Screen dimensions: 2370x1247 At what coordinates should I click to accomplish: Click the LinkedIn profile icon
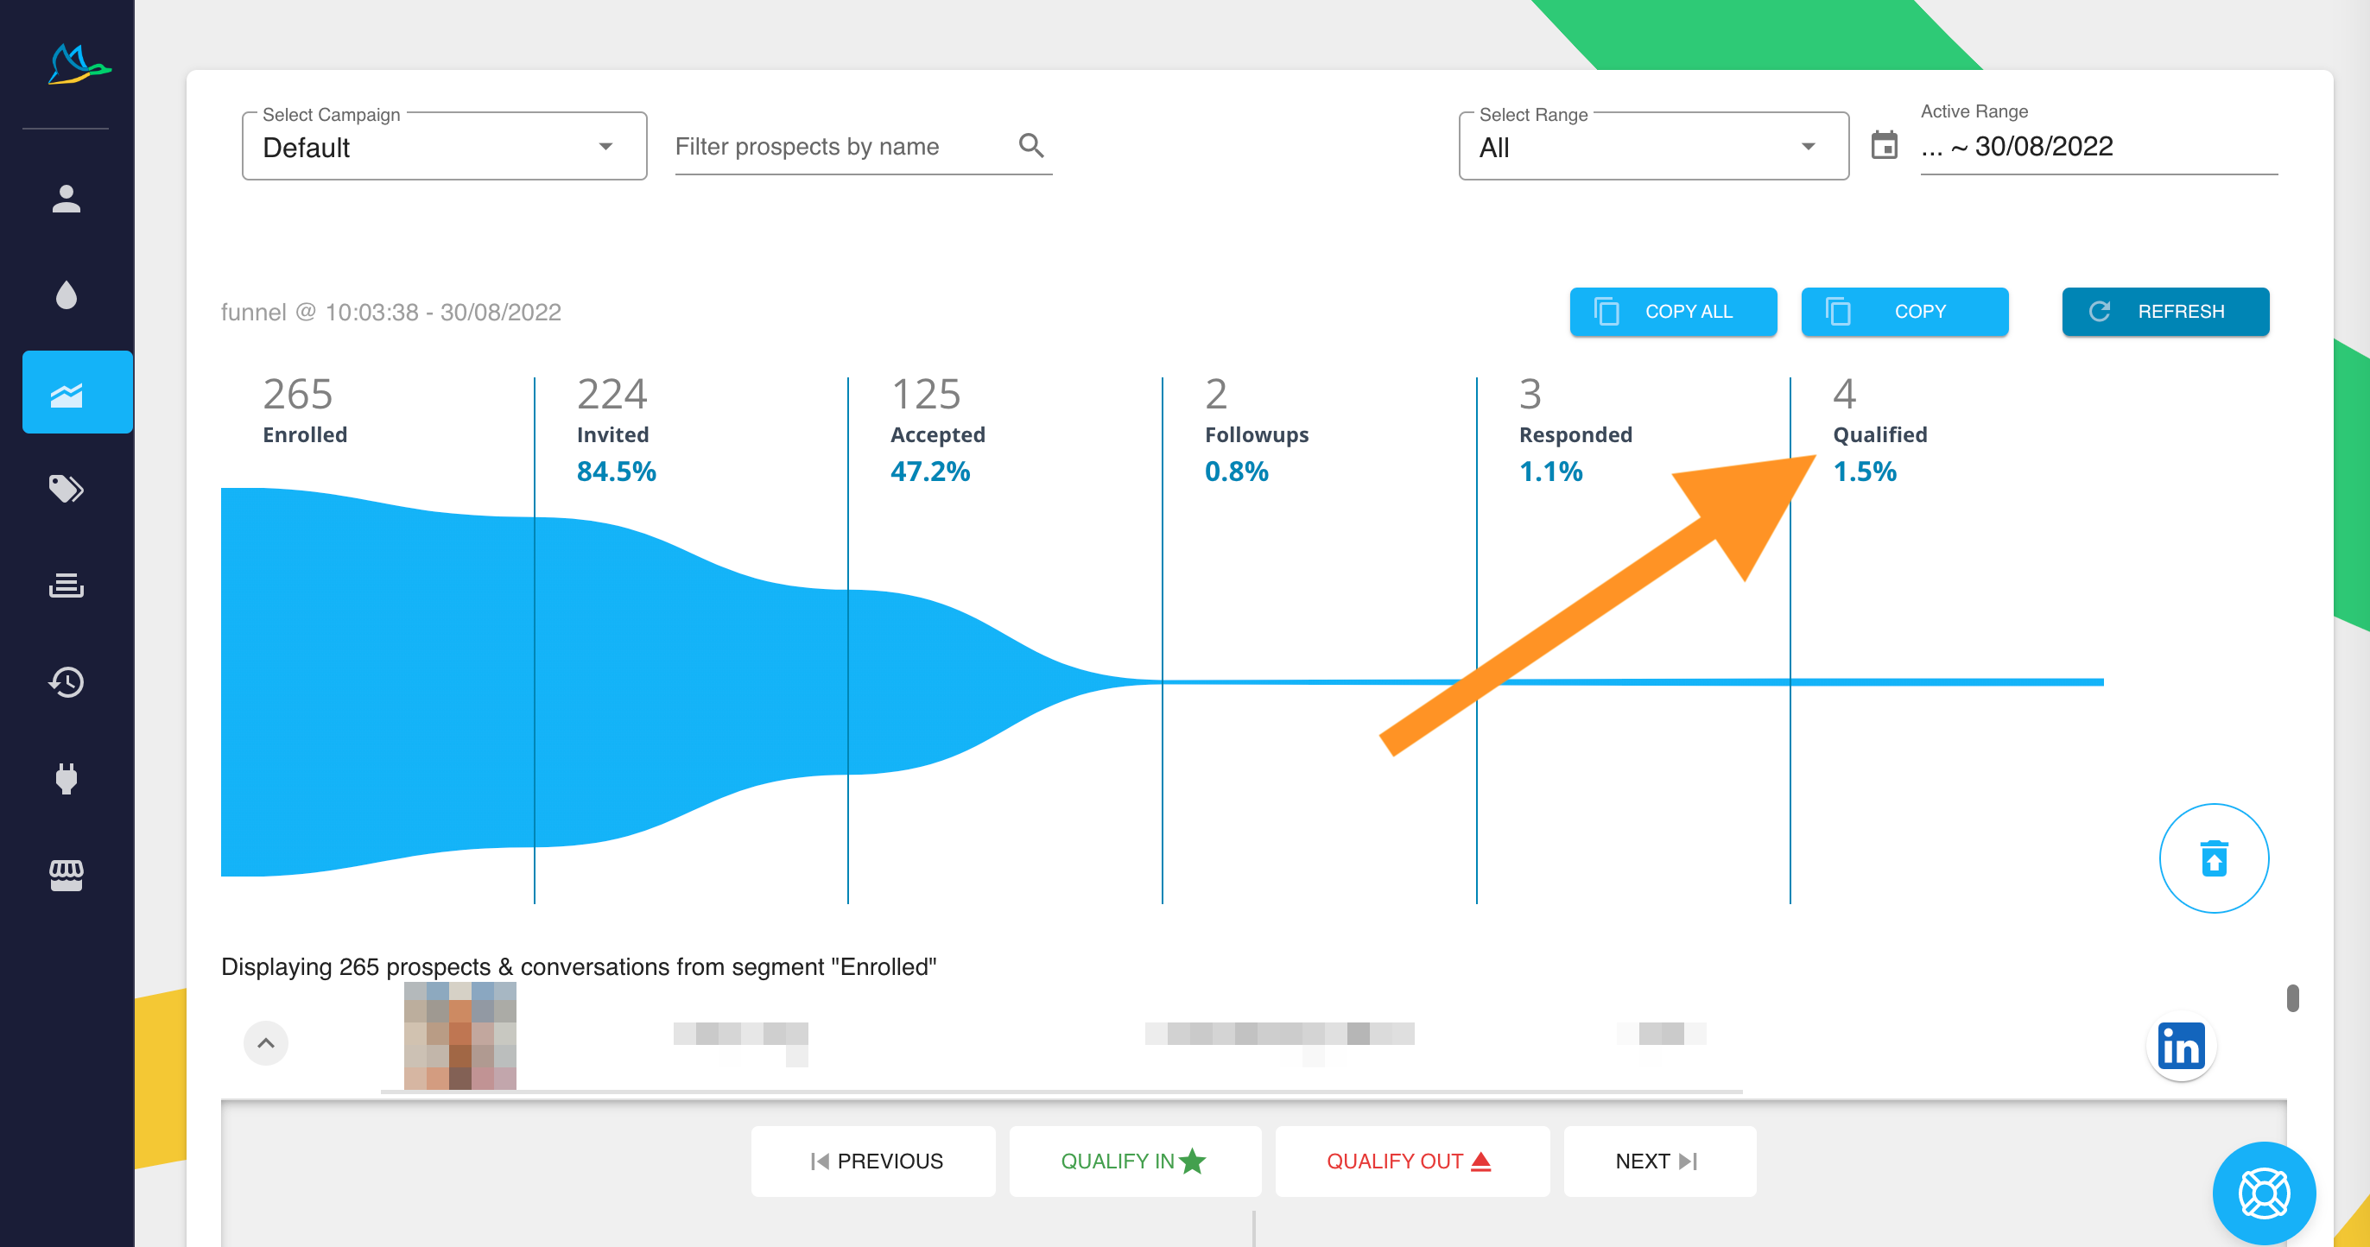click(2181, 1047)
